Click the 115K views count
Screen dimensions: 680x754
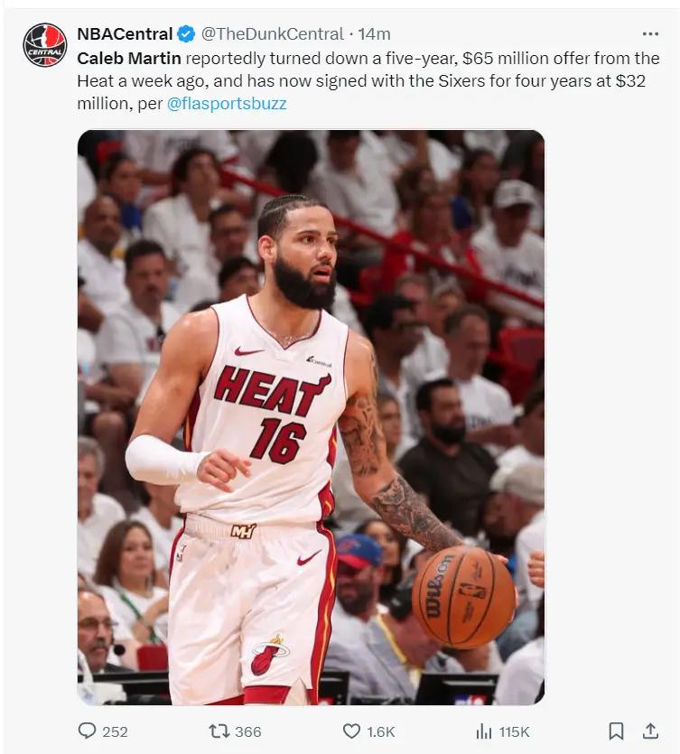click(514, 732)
